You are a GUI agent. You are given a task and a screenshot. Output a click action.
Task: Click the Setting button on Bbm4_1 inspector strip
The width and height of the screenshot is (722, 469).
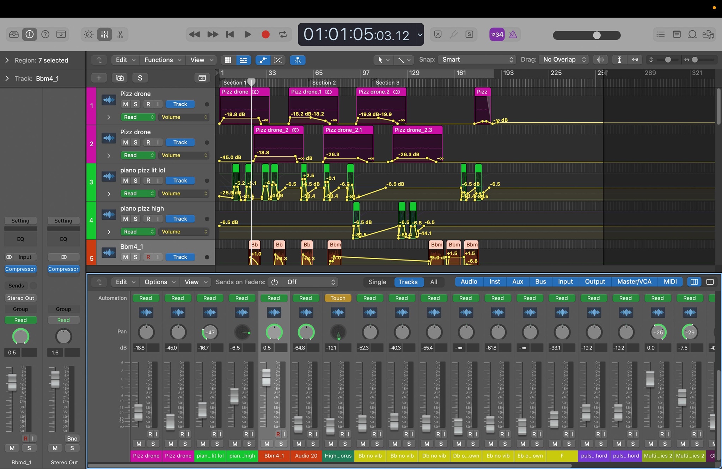pyautogui.click(x=20, y=221)
